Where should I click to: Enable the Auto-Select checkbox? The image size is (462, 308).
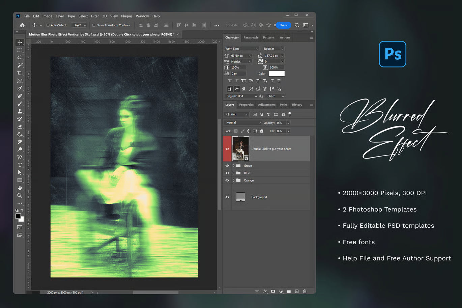click(x=48, y=25)
